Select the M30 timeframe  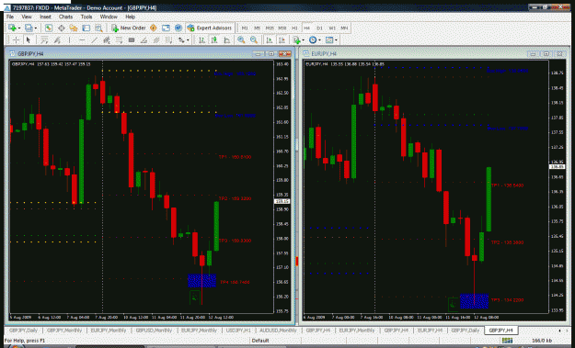[282, 28]
